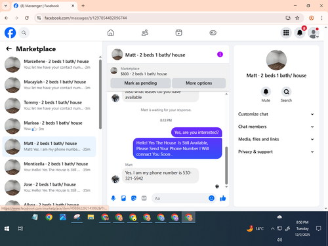This screenshot has width=328, height=246.
Task: Open the tab search dropdown arrow
Action: pos(6,6)
